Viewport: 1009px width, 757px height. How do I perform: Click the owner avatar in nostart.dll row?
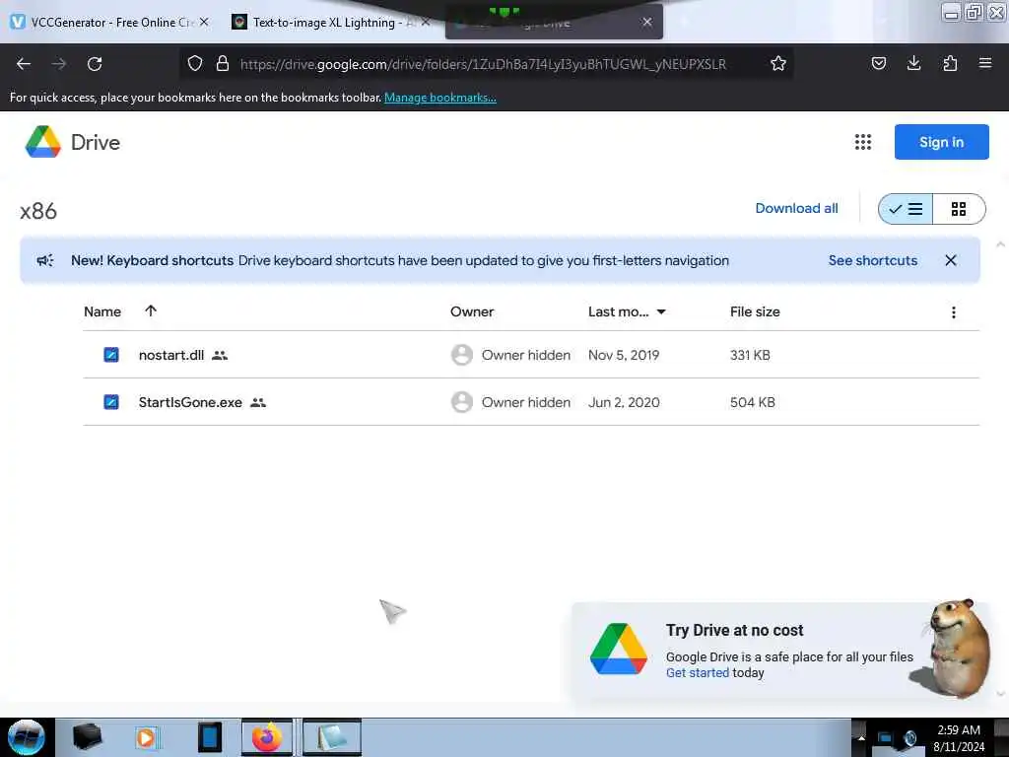tap(461, 355)
